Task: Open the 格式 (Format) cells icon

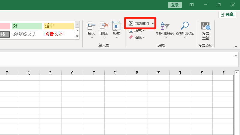Action: (117, 26)
